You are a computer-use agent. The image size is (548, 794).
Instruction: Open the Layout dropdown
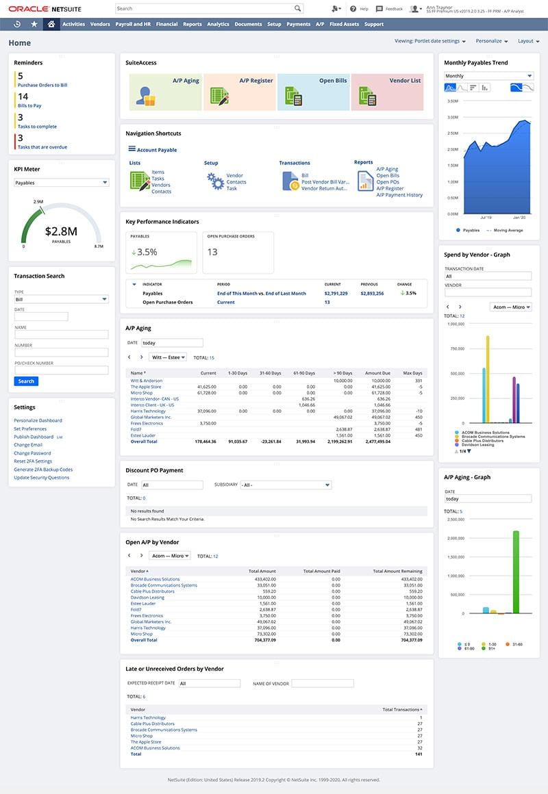pos(528,41)
